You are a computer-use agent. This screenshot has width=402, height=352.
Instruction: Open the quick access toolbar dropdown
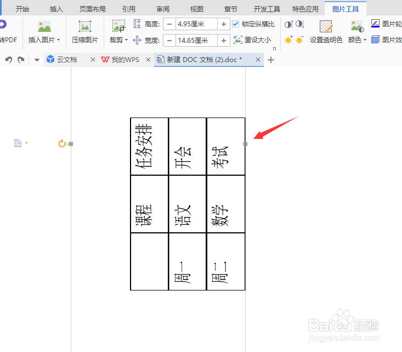pyautogui.click(x=37, y=60)
